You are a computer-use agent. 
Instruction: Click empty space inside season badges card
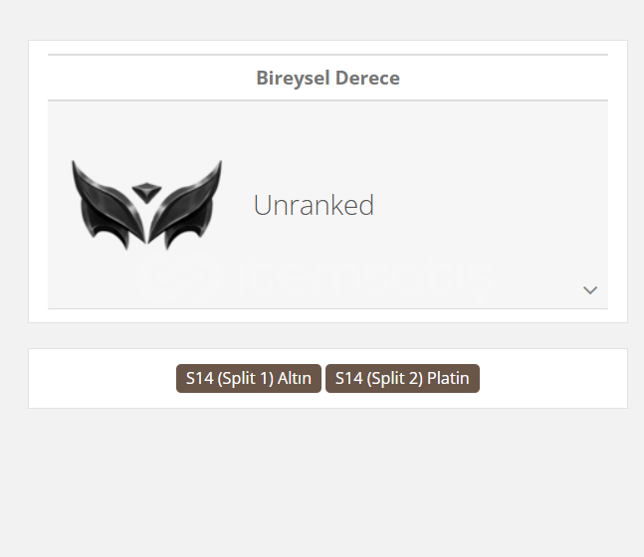552,378
